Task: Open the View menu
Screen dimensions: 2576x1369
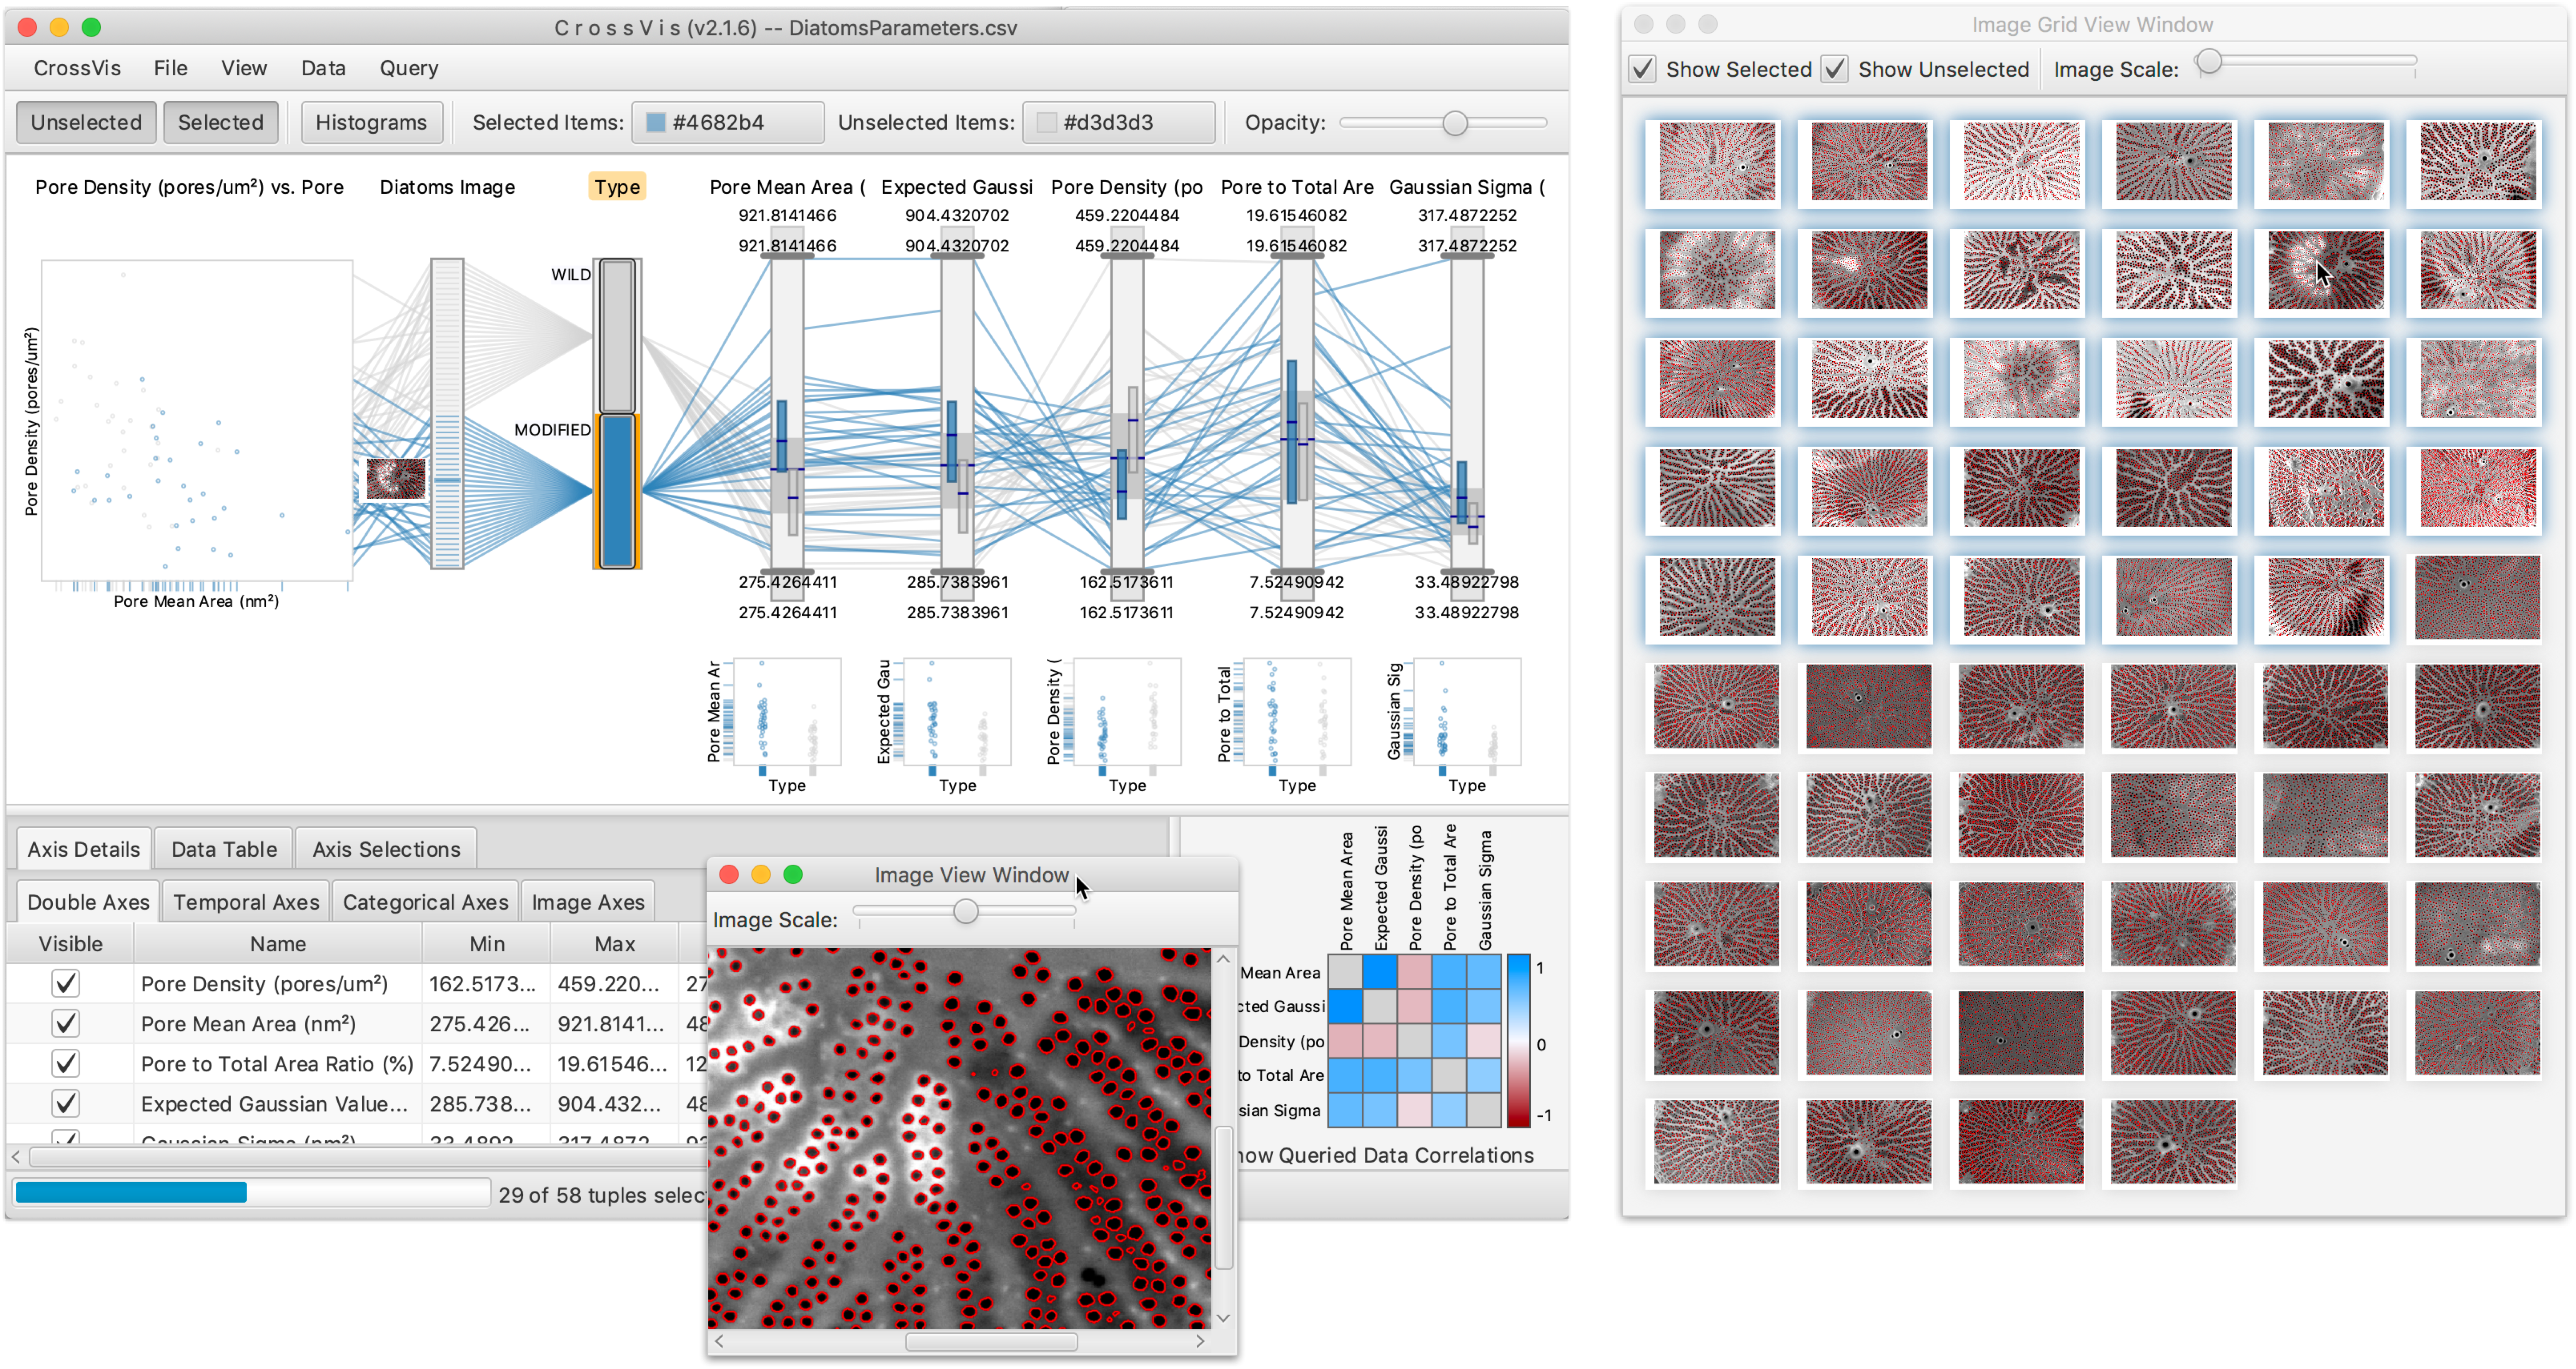Action: [x=244, y=68]
